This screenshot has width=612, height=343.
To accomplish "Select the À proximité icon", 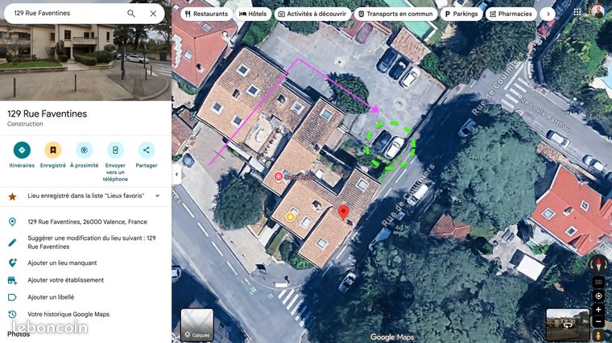I will point(84,150).
